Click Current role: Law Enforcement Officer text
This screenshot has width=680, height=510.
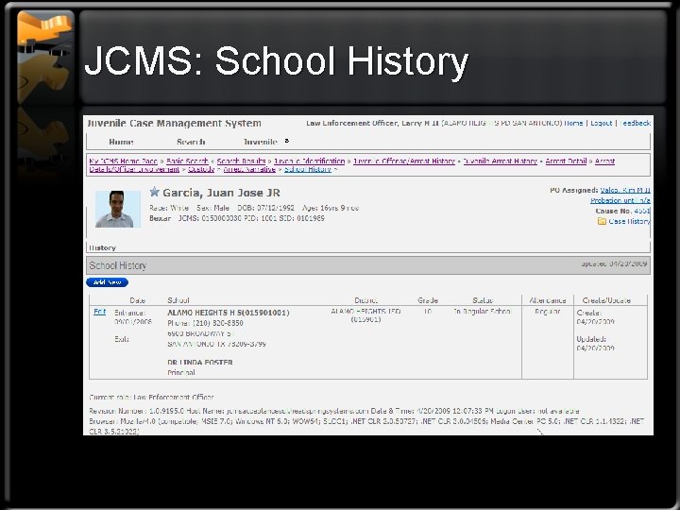point(151,397)
